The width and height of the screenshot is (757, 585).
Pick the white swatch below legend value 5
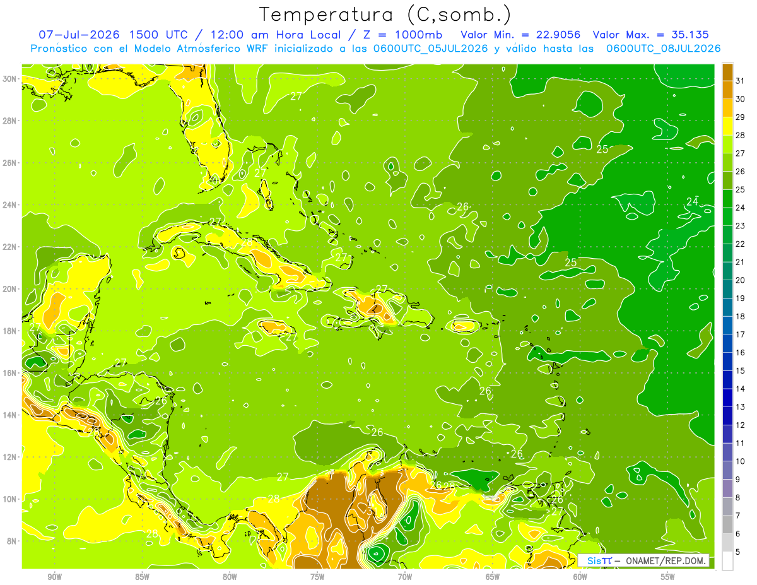coord(727,561)
